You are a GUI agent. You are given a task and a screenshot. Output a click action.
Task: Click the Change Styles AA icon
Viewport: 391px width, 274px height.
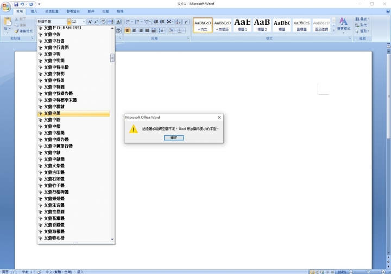(x=343, y=21)
